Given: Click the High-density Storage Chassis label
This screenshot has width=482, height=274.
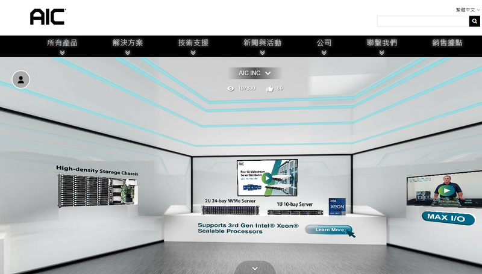Looking at the screenshot, I should 97,170.
